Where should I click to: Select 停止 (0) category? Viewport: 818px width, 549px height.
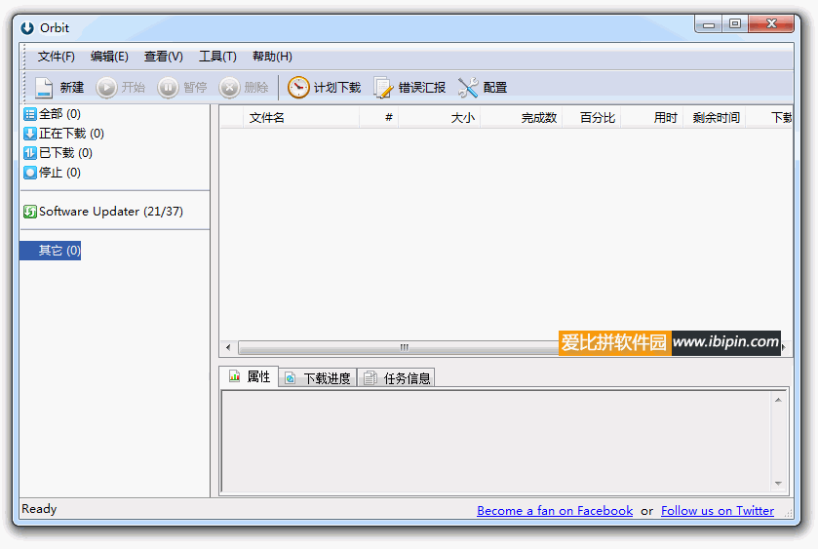point(53,173)
